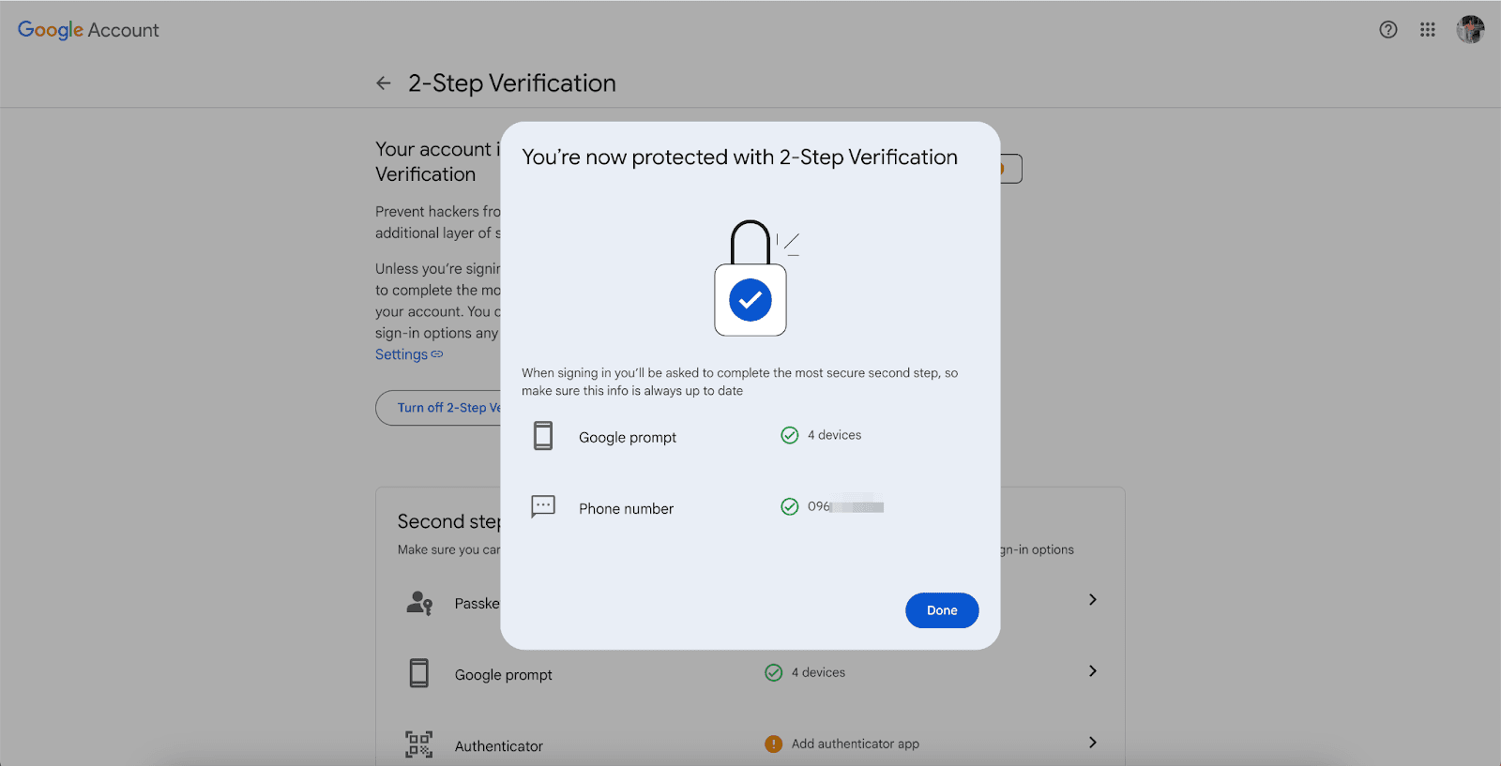
Task: Expand the Passkeys row chevron
Action: (1092, 600)
